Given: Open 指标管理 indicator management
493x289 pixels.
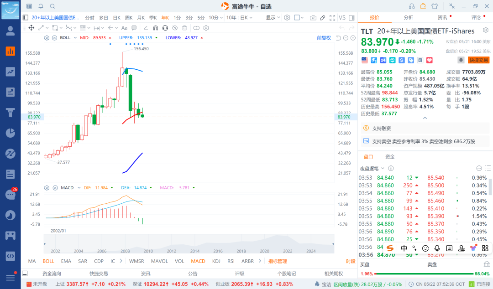Looking at the screenshot, I should [x=278, y=261].
